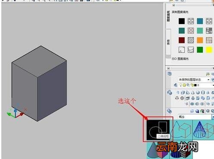
Task: Pick the solid yellow hatch swatch
Action: 209,50
